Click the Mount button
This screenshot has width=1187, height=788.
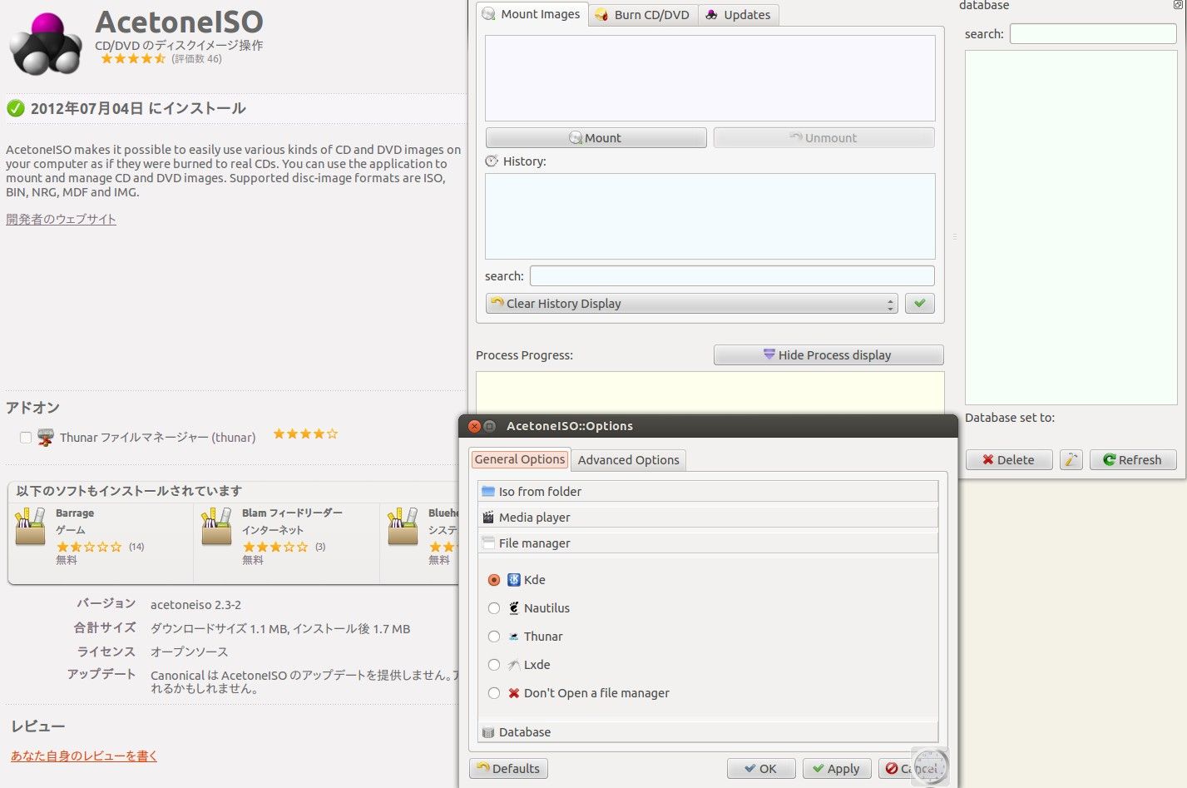(x=596, y=138)
